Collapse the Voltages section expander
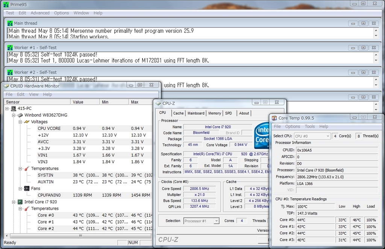This screenshot has height=249, width=385. pyautogui.click(x=20, y=122)
